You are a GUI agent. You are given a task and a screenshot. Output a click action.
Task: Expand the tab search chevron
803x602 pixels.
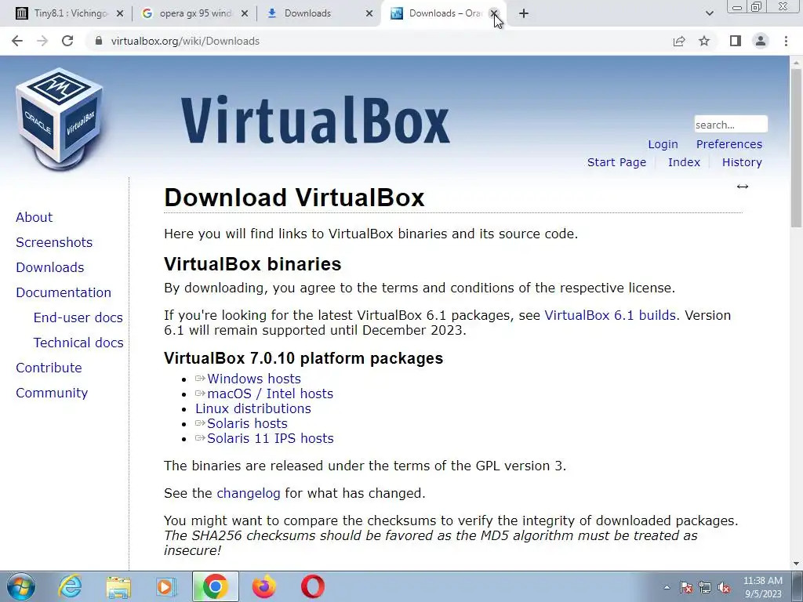(x=709, y=13)
